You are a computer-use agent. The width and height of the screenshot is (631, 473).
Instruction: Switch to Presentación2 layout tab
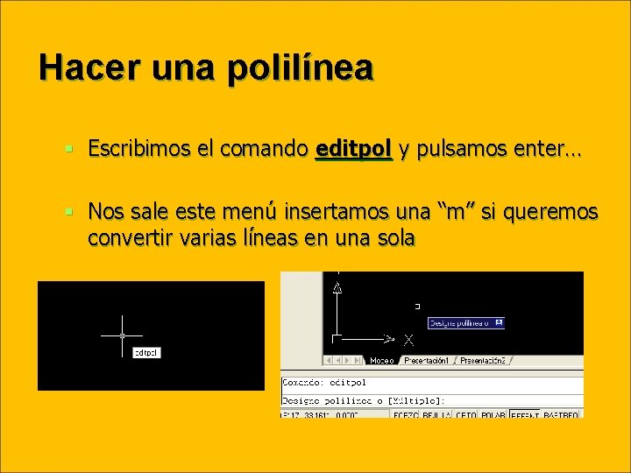[x=483, y=360]
